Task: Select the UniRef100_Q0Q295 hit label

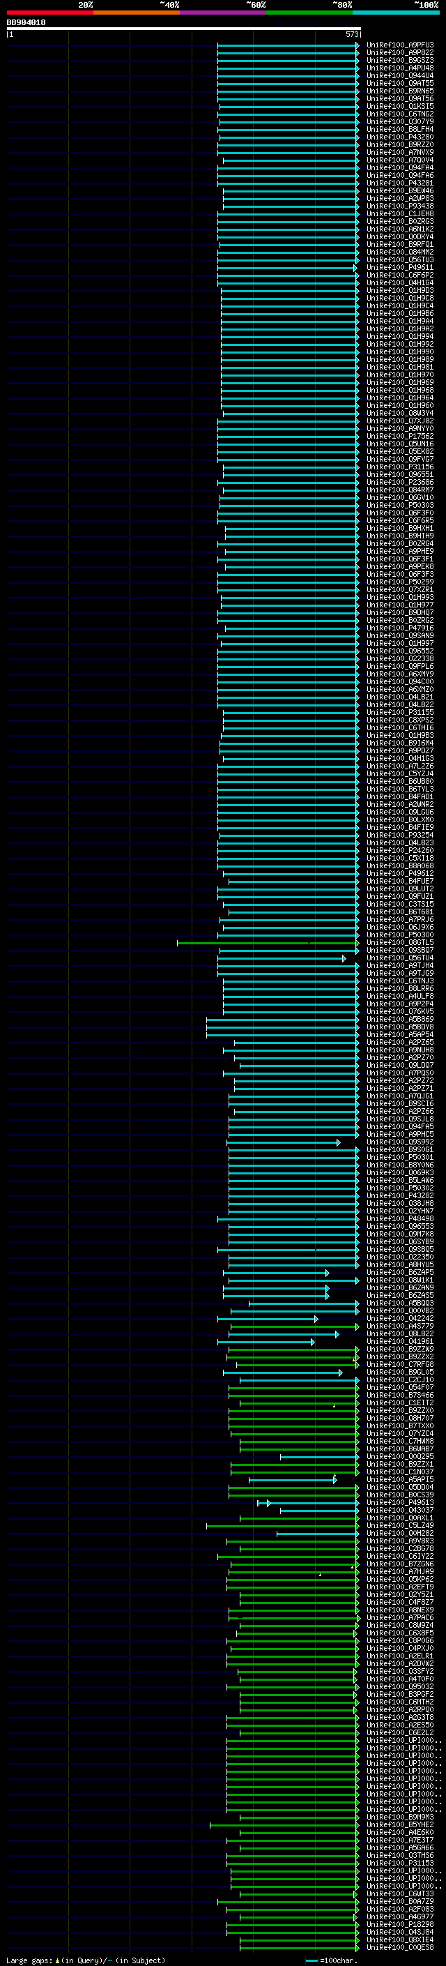Action: 400,1457
